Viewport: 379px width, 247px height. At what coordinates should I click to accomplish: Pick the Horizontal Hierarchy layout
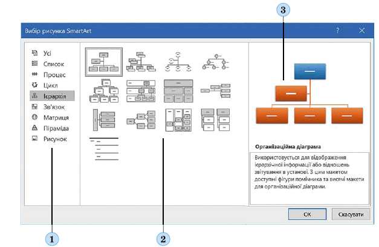point(141,120)
